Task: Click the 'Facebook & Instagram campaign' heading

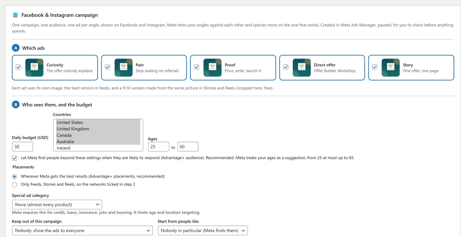Action: (x=60, y=15)
